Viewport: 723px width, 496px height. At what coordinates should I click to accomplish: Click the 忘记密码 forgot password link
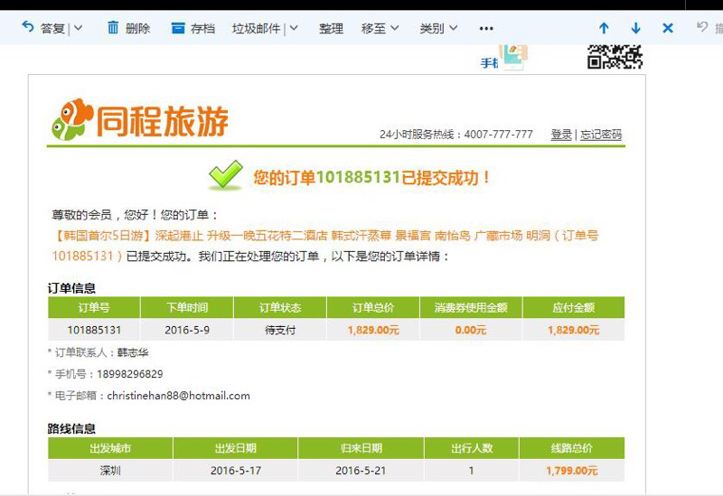coord(601,135)
